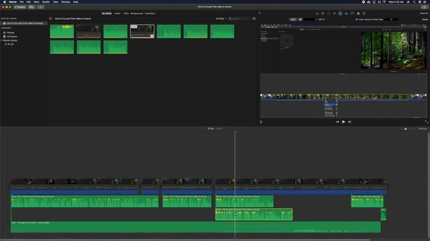The image size is (430, 241).
Task: Click the Wi-Fi status icon
Action: pyautogui.click(x=384, y=2)
